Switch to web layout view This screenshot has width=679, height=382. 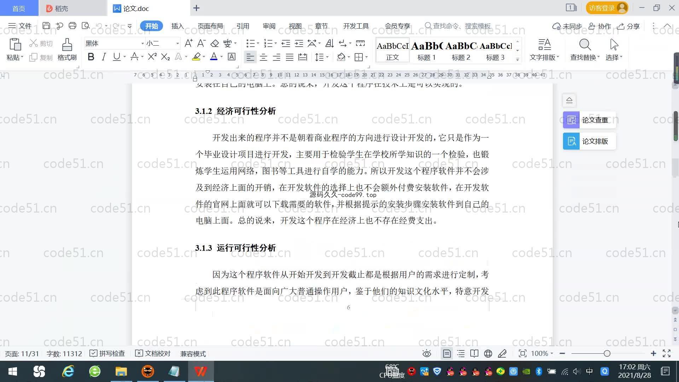pyautogui.click(x=488, y=354)
